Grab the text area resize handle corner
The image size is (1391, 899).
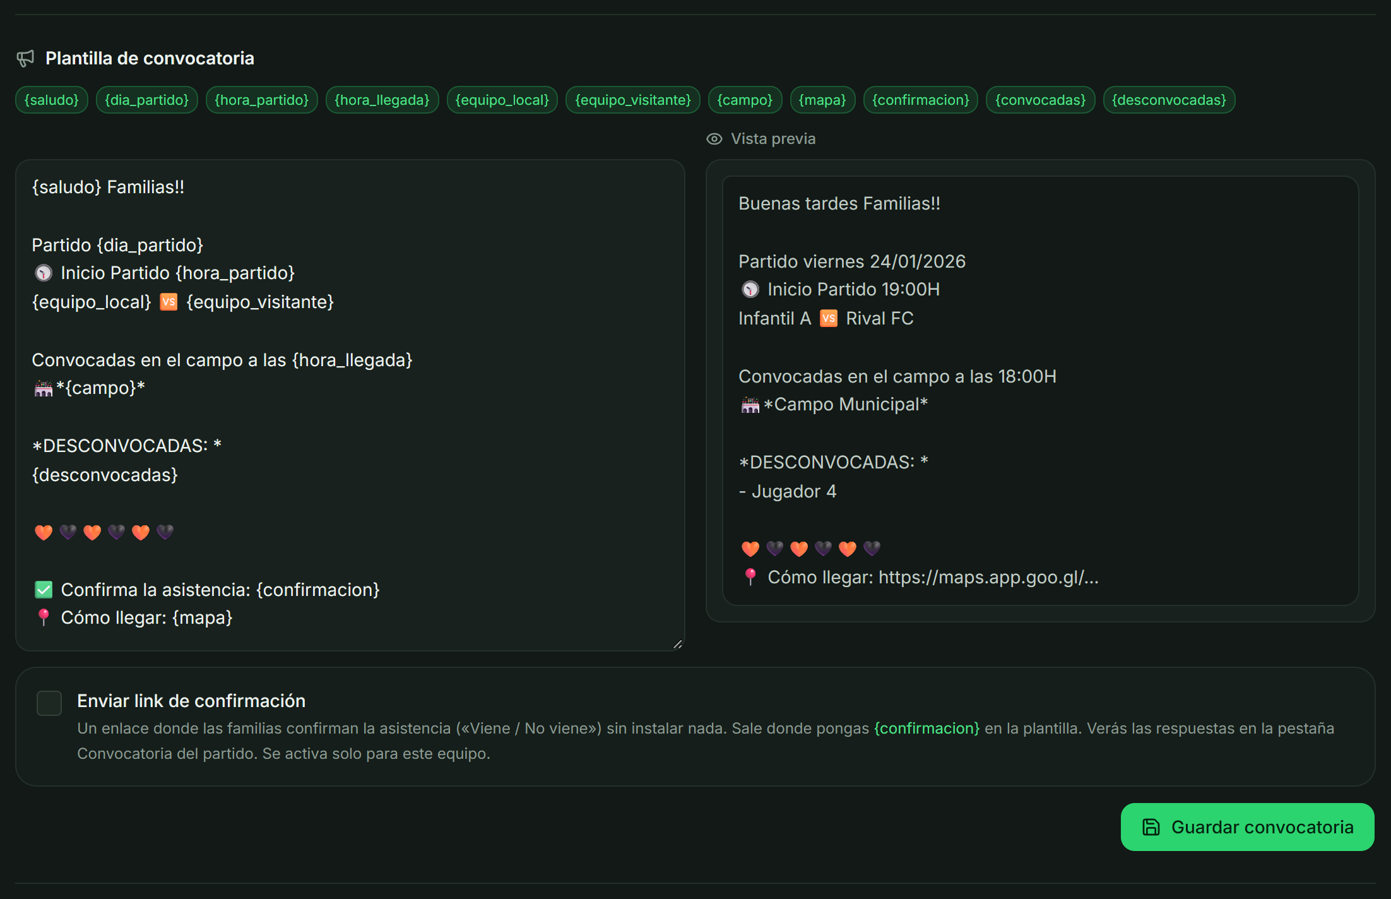[x=677, y=643]
